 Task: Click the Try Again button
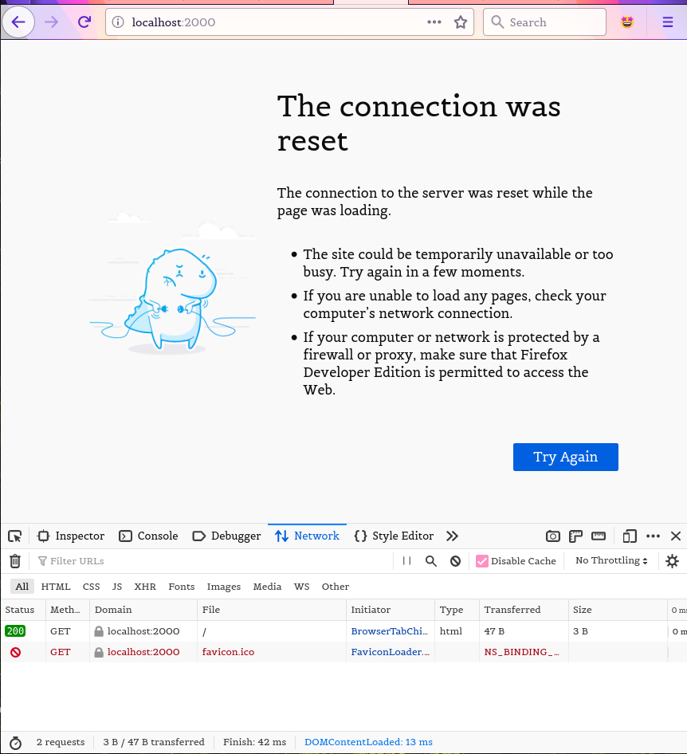(x=565, y=457)
